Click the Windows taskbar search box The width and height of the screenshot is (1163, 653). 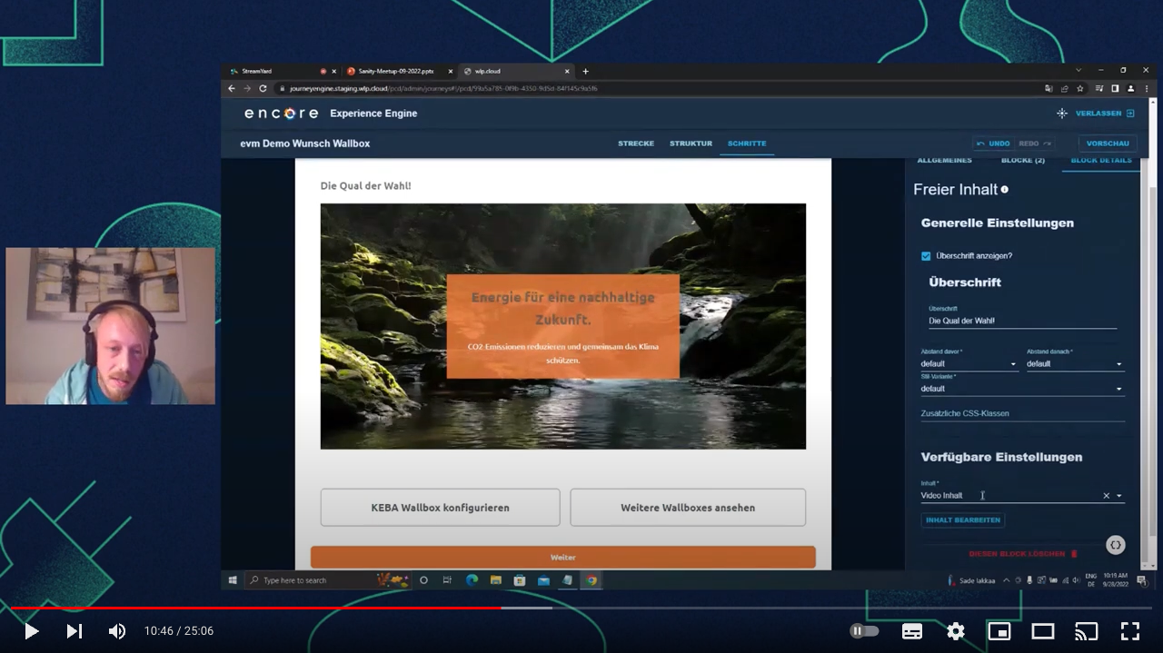pyautogui.click(x=327, y=580)
